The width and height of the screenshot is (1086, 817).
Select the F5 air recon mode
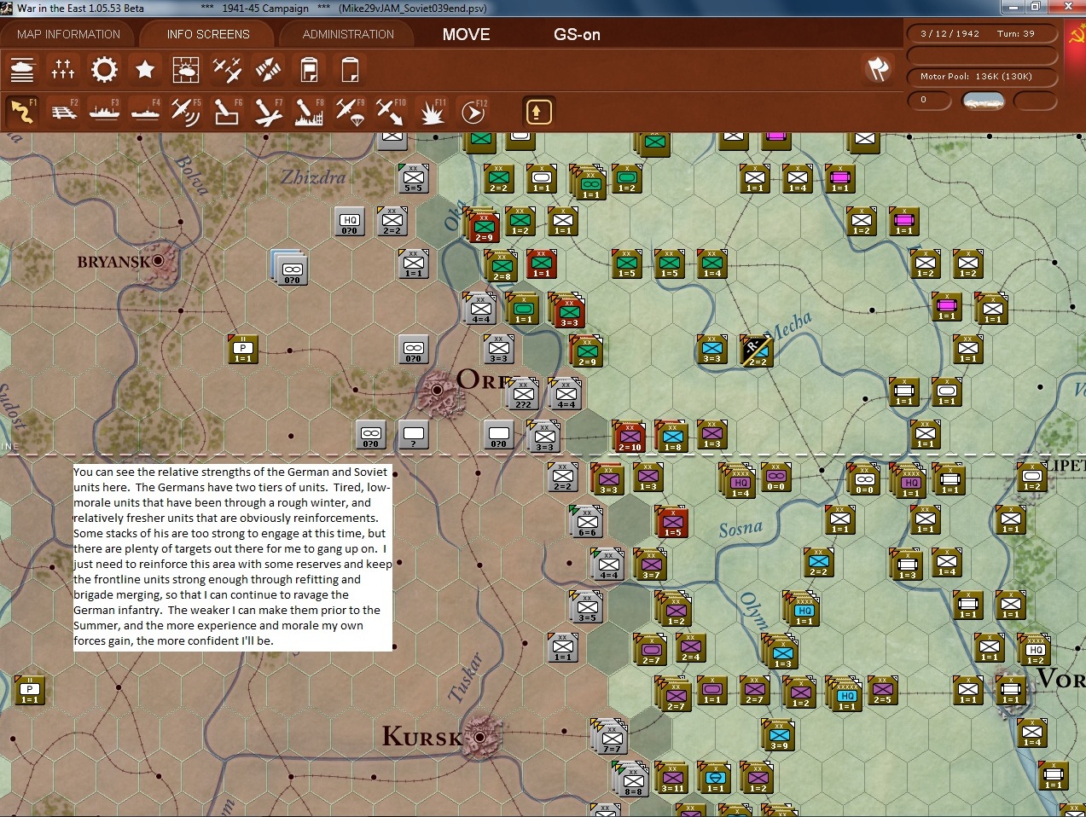186,111
